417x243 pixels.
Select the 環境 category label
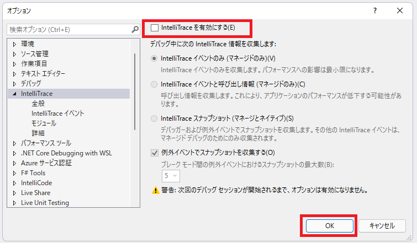tap(28, 44)
